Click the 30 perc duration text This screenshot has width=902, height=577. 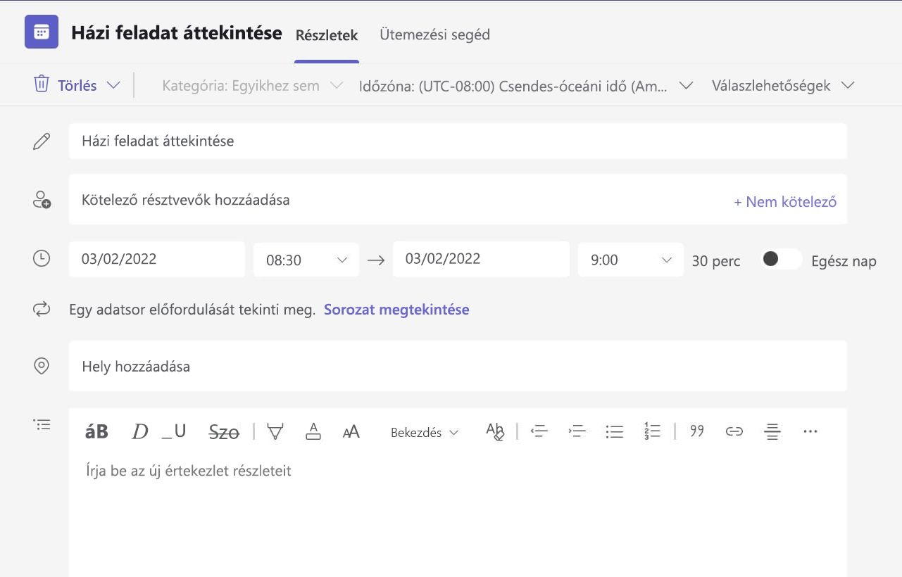716,261
